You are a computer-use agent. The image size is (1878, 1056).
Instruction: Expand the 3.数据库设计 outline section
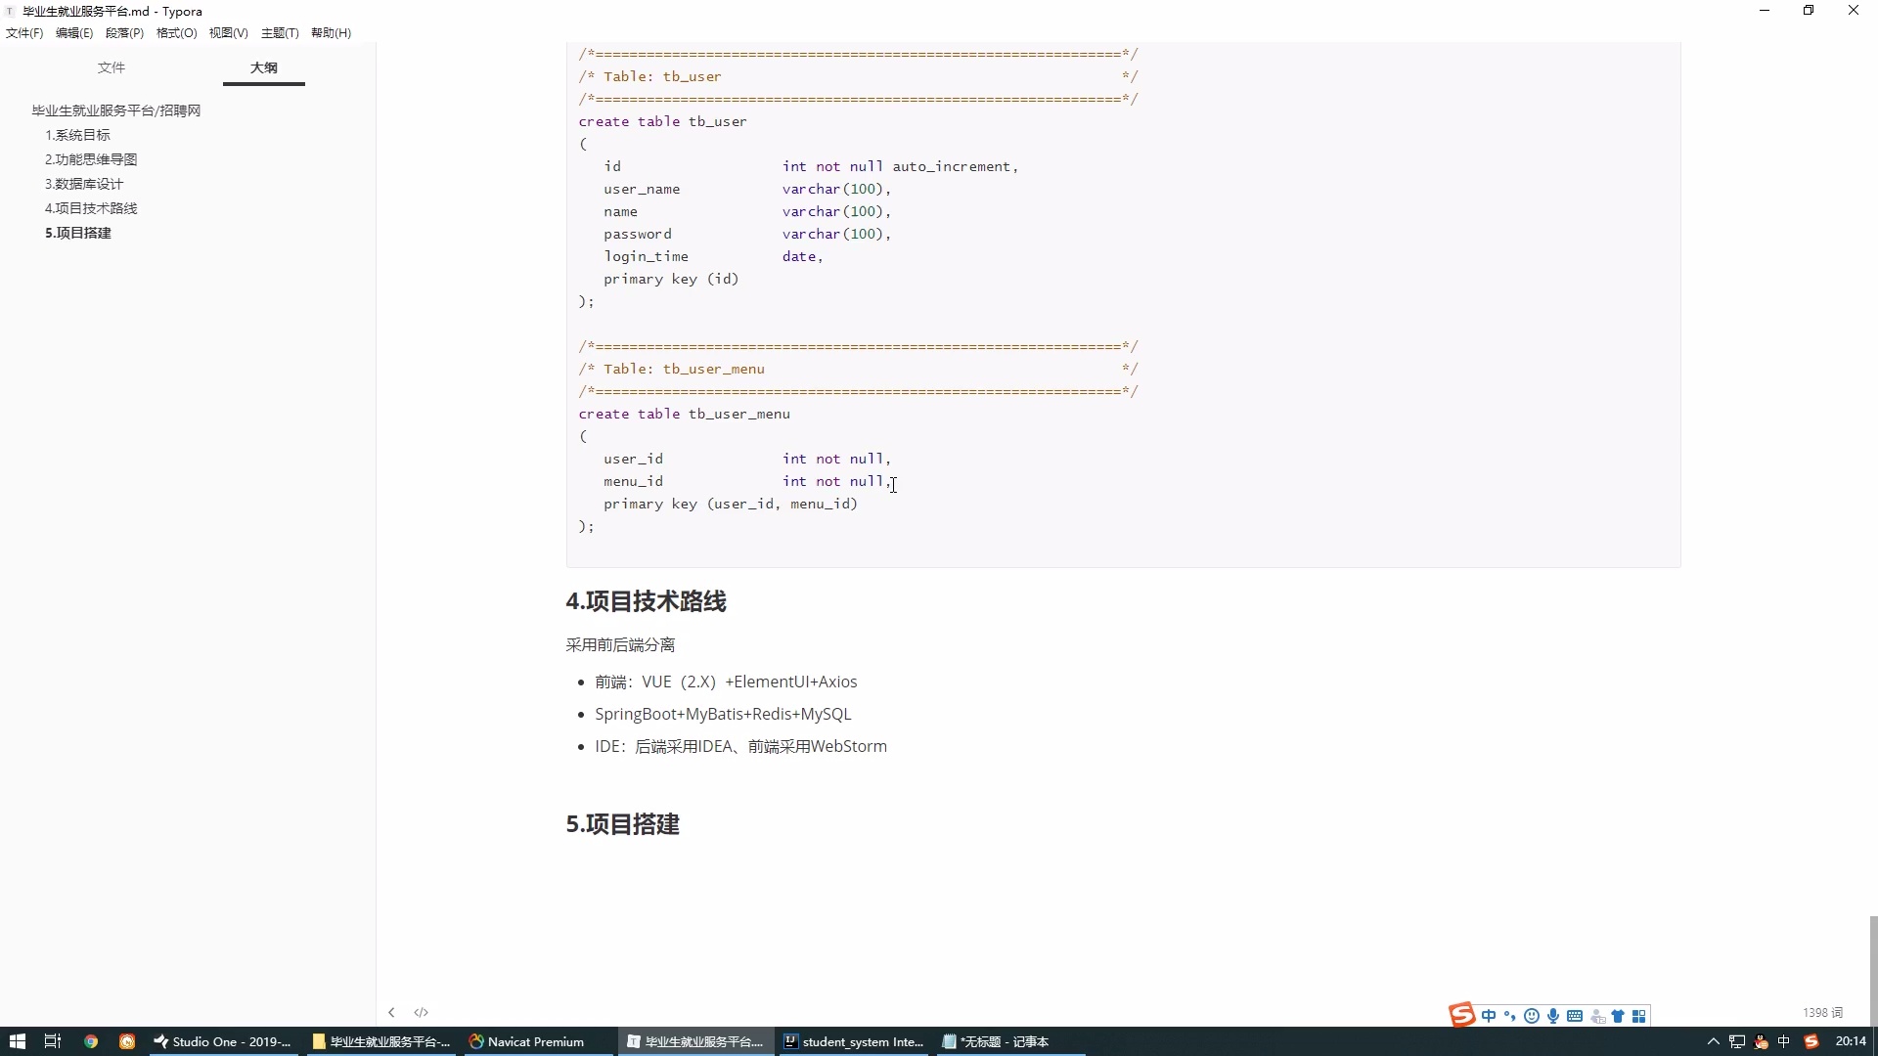pos(83,183)
